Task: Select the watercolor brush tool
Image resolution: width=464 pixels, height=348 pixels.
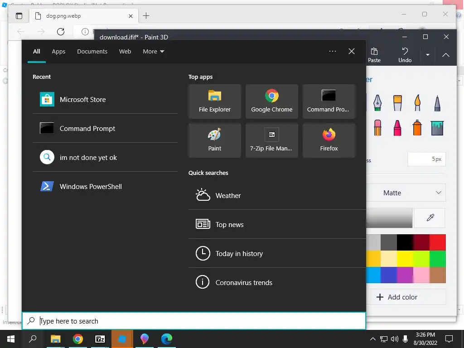Action: click(x=417, y=103)
